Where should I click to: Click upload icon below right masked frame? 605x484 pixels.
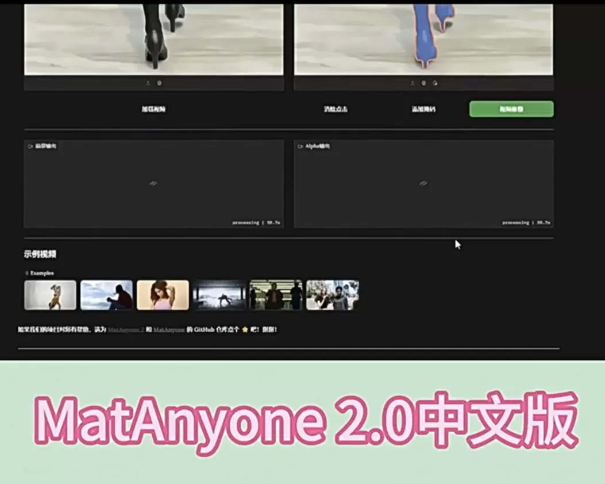[412, 83]
